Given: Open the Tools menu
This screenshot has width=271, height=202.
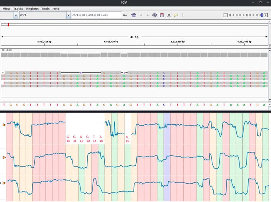Looking at the screenshot, I should pos(45,9).
